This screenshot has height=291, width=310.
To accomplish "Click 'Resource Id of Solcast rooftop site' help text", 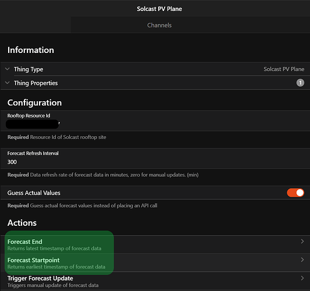I will point(68,137).
